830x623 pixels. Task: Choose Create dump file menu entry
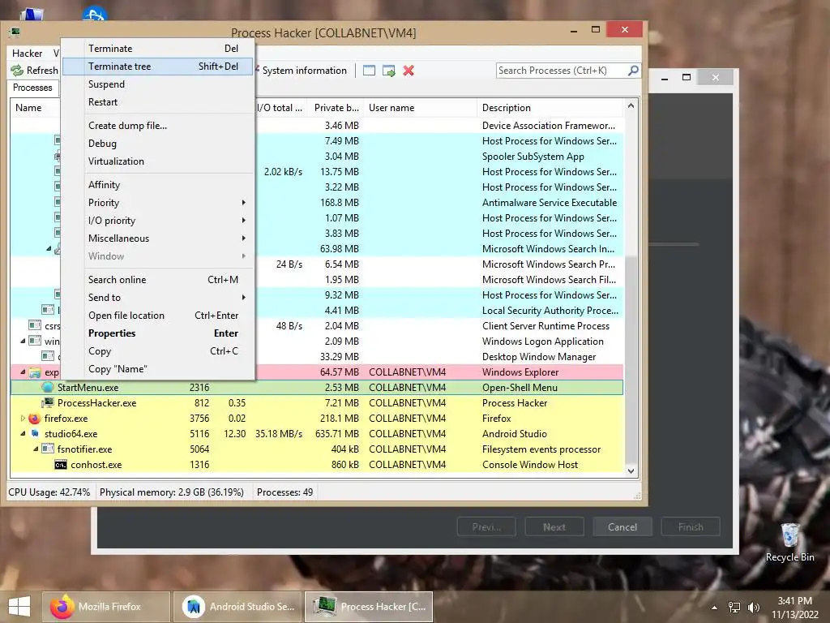pos(158,126)
